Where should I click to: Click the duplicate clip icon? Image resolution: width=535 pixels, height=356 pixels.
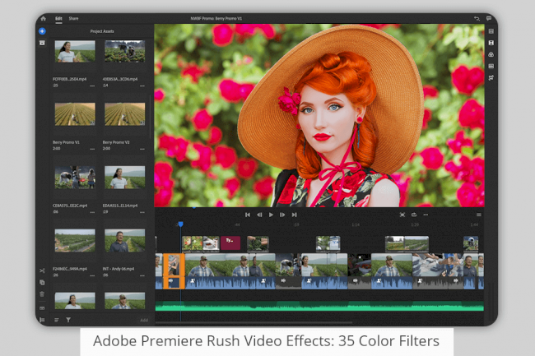coord(42,282)
